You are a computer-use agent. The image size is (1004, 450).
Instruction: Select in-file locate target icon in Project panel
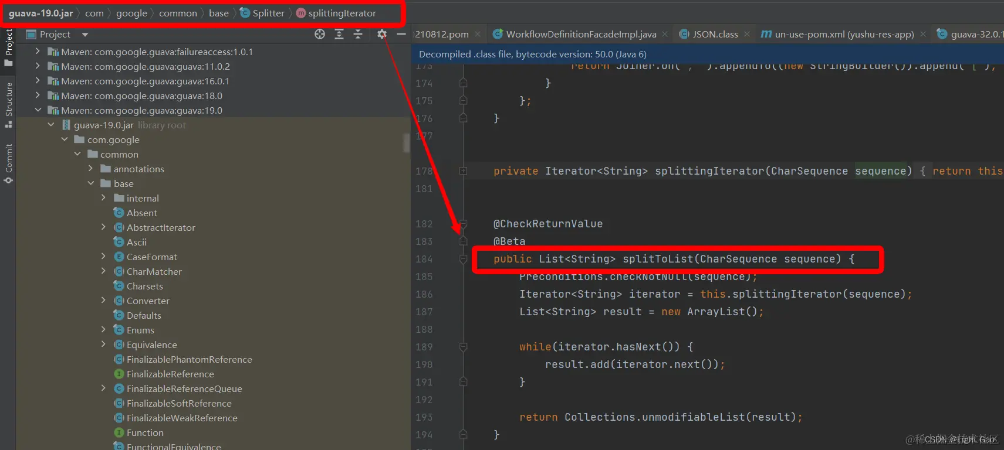[320, 34]
